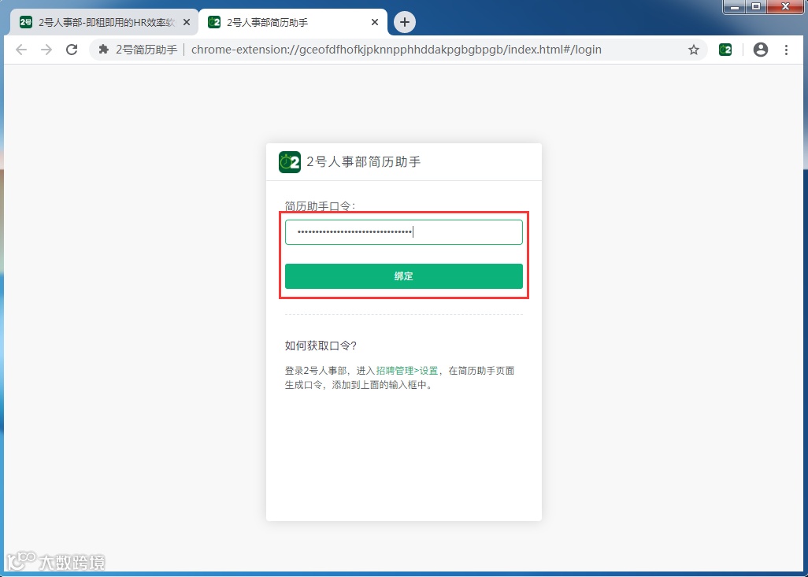Click the 简历助手口令: label
This screenshot has height=577, width=808.
click(320, 206)
